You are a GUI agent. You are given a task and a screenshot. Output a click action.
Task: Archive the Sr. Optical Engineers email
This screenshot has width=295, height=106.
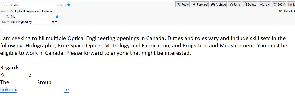point(218,5)
